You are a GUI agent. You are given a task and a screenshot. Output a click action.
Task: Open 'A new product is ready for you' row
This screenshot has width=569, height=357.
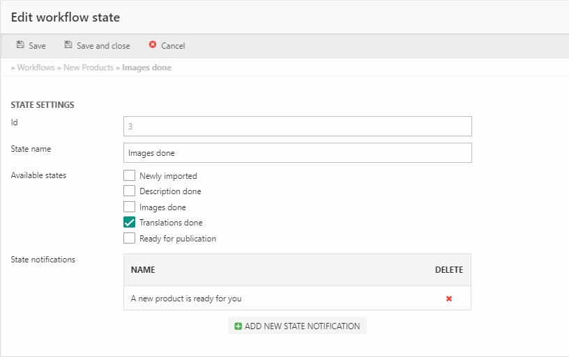pos(186,299)
